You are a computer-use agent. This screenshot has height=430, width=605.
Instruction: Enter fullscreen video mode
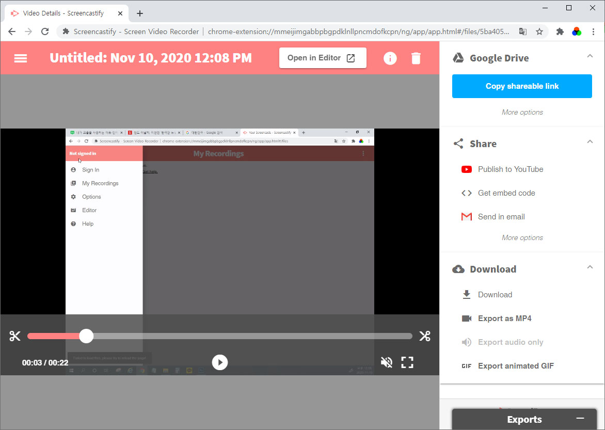pyautogui.click(x=407, y=362)
